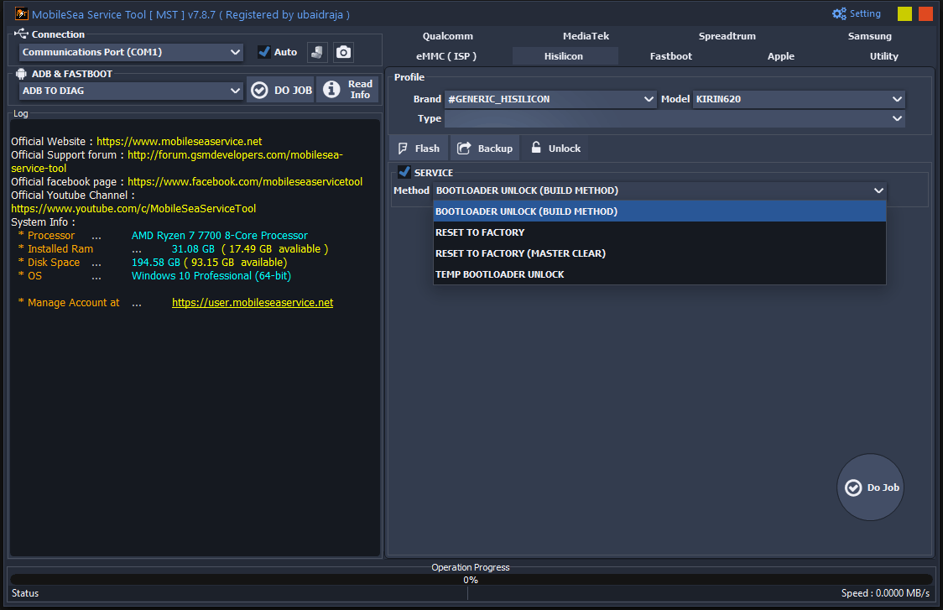Open the Fastboot tab

click(x=670, y=56)
